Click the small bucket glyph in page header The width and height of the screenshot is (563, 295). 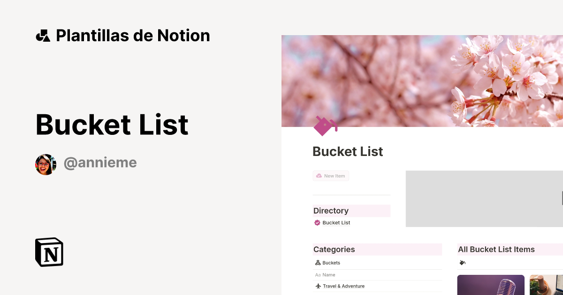[x=325, y=126]
